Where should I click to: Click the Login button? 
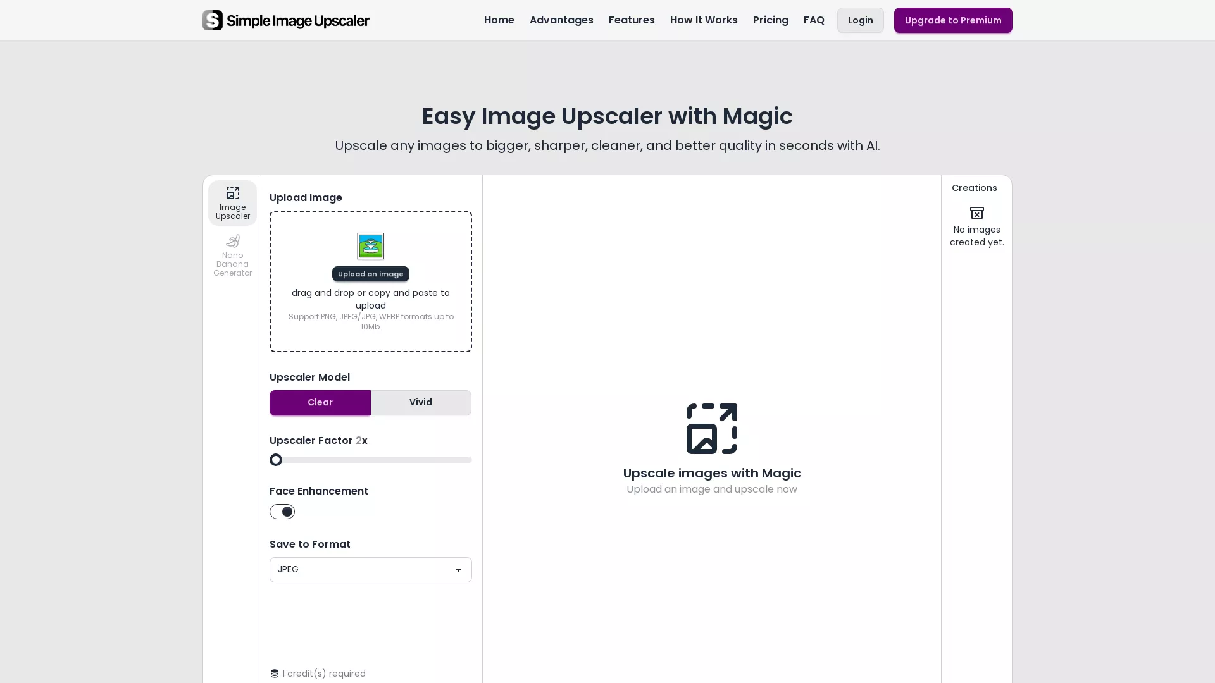tap(860, 20)
